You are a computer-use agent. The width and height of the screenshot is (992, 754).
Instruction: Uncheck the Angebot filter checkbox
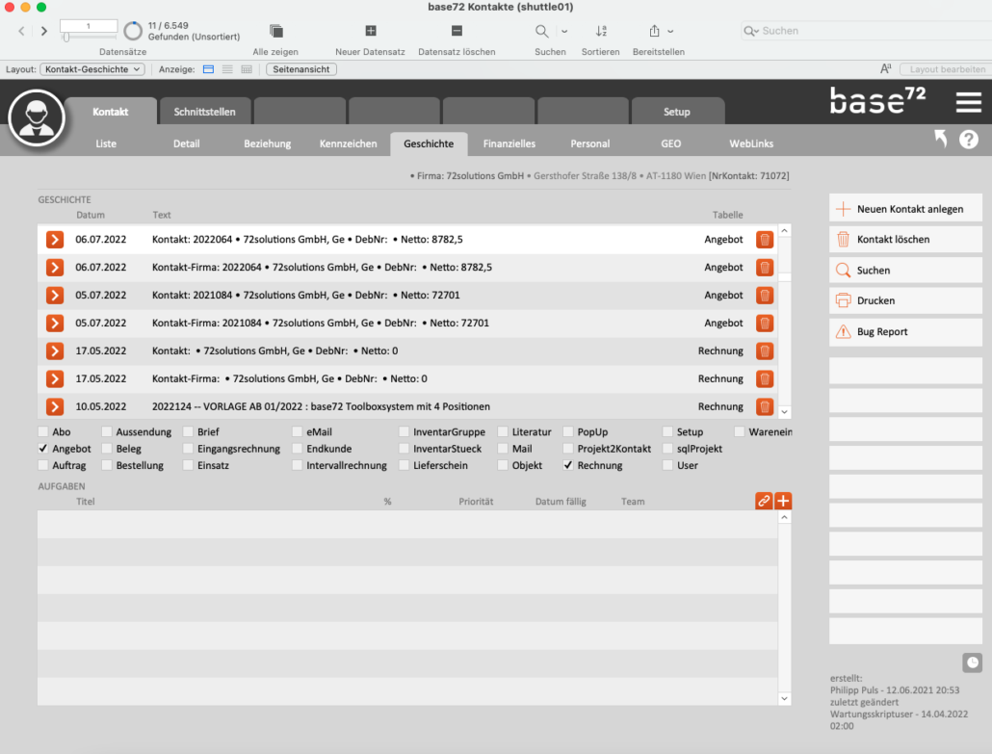point(42,449)
